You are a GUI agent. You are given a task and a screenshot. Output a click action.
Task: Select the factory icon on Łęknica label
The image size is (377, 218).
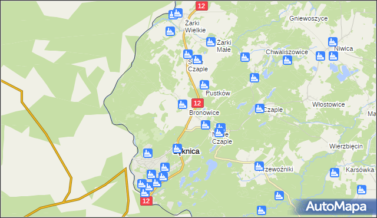tap(177, 148)
